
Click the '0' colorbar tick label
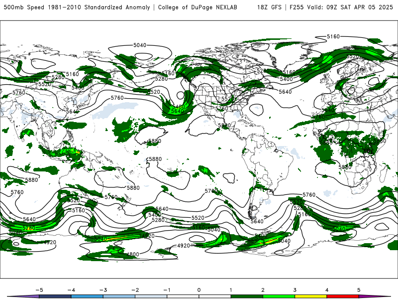coord(199,290)
